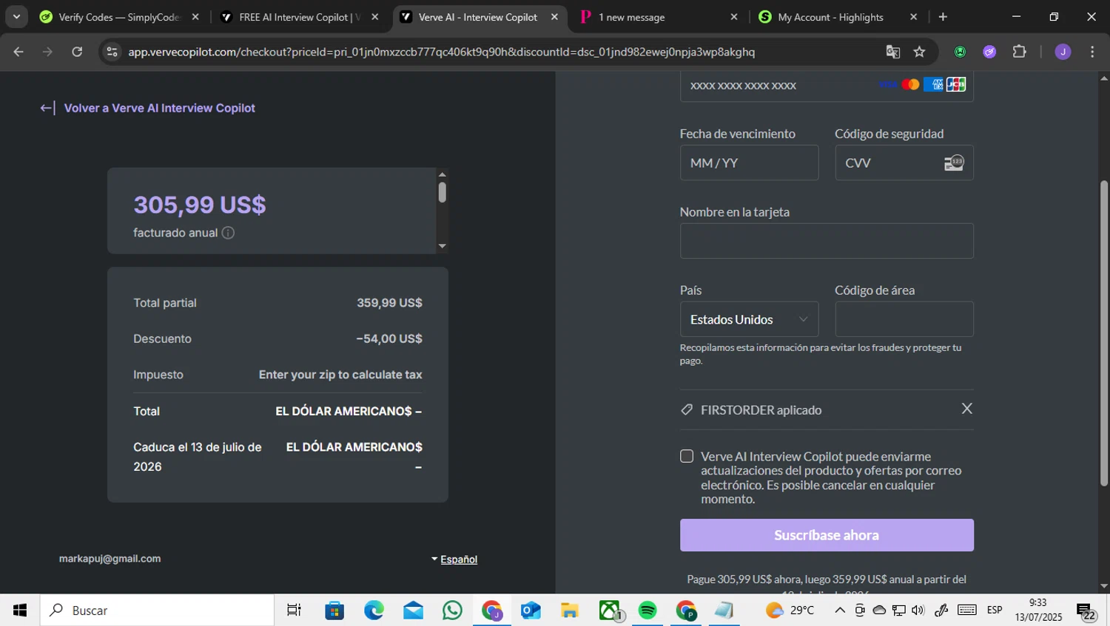Click the Suscríbase ahora button
The width and height of the screenshot is (1110, 626).
point(827,535)
